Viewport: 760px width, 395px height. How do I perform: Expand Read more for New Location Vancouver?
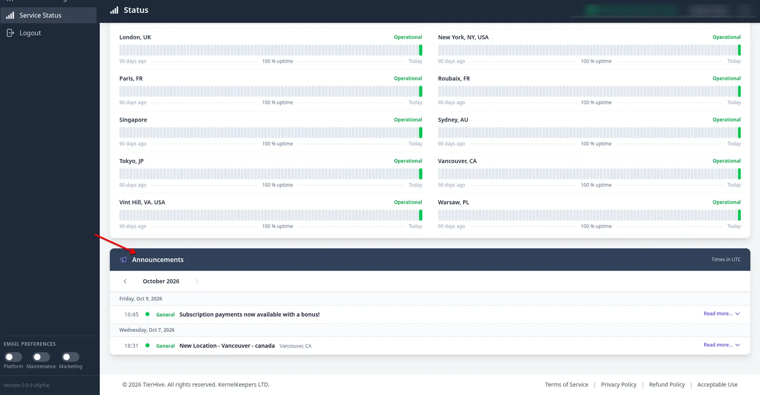[x=722, y=345]
